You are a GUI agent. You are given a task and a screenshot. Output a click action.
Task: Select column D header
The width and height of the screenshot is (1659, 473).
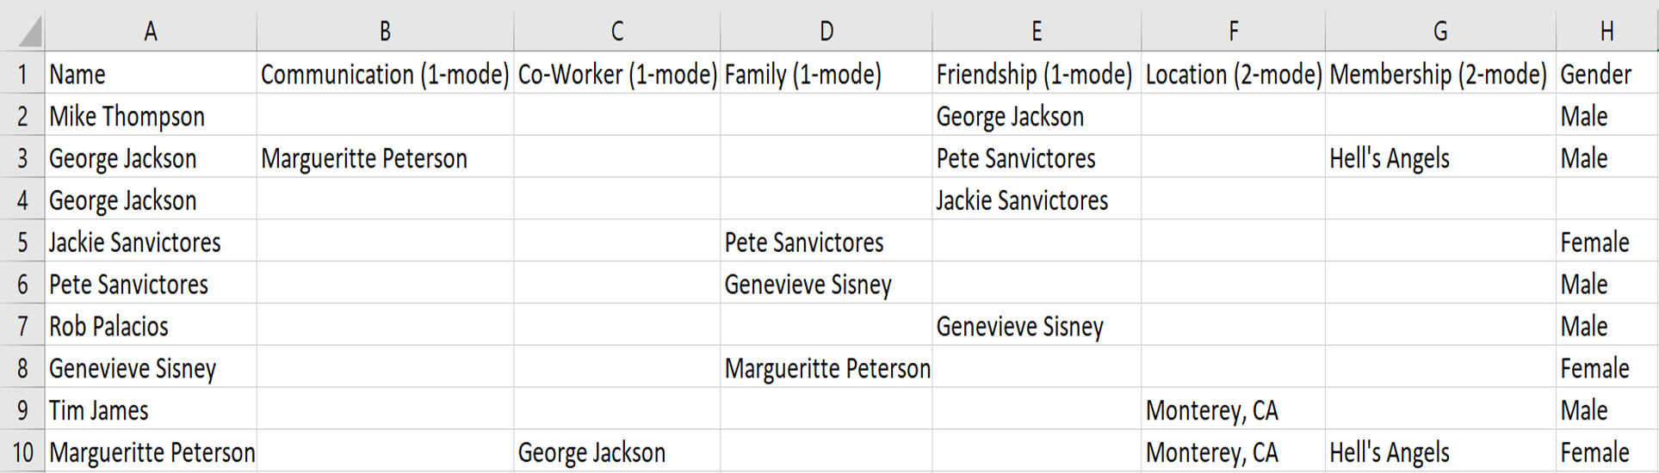pos(826,32)
